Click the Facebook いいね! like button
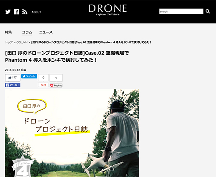The height and width of the screenshot is (177, 216). pyautogui.click(x=13, y=85)
